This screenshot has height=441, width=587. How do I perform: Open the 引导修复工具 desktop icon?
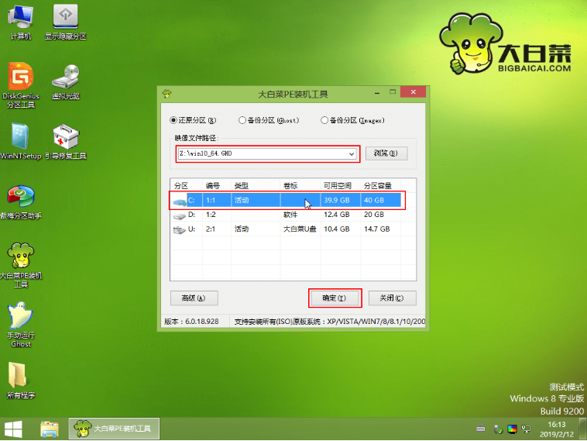click(x=66, y=141)
